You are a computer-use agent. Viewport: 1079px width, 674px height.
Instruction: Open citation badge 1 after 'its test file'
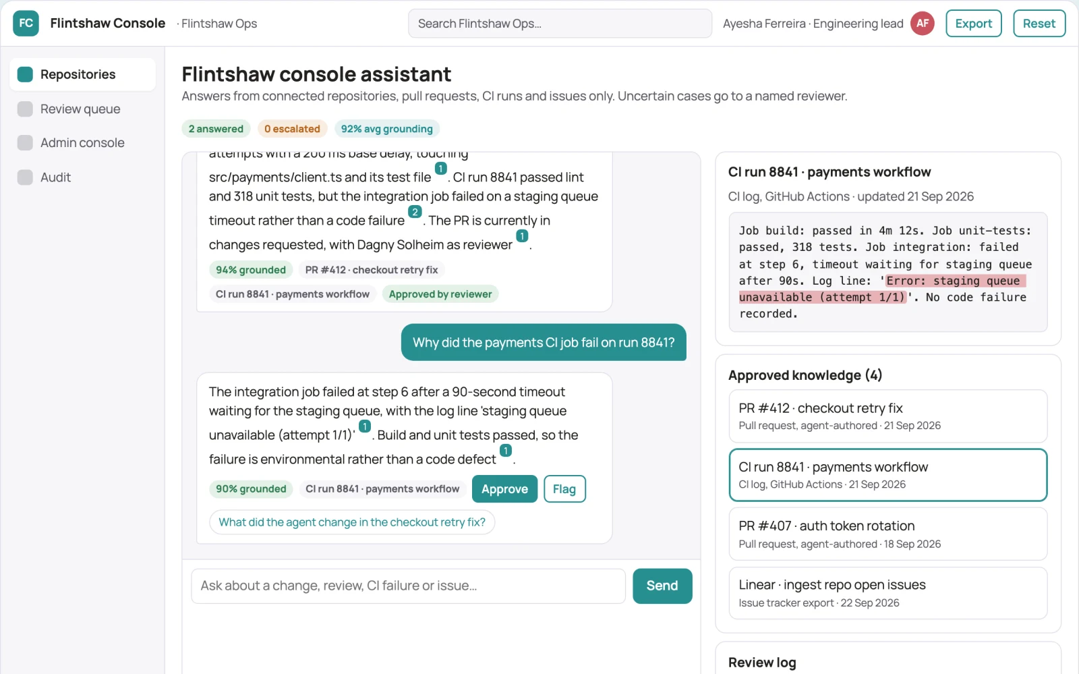pos(440,169)
